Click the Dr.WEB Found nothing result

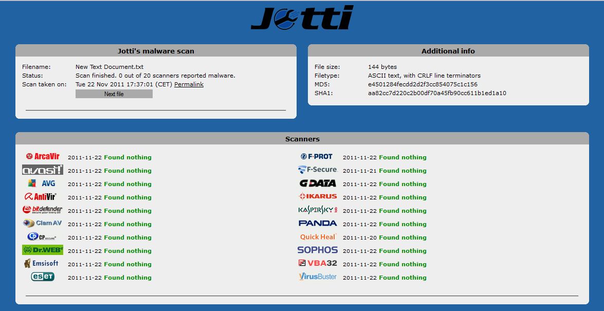pos(127,251)
